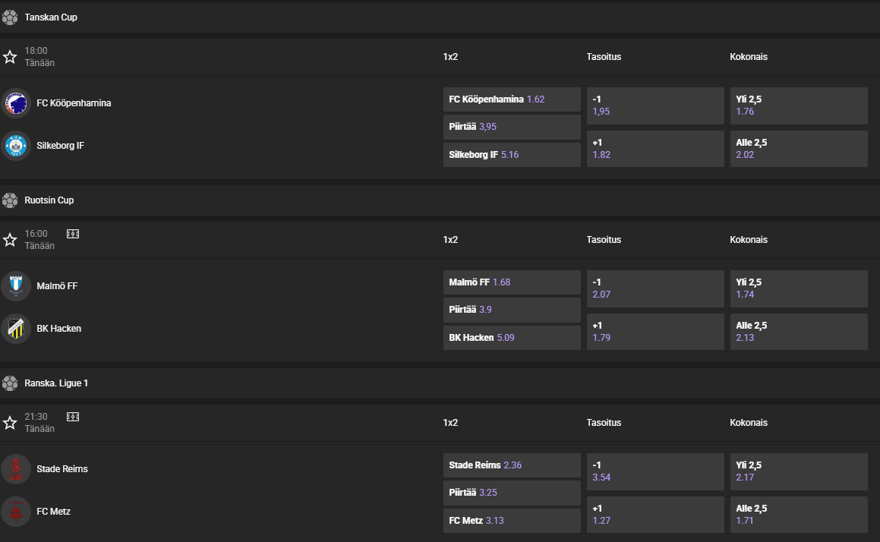Choose Alle 2,5 at 2.13
Viewport: 880px width, 542px height.
pyautogui.click(x=799, y=332)
